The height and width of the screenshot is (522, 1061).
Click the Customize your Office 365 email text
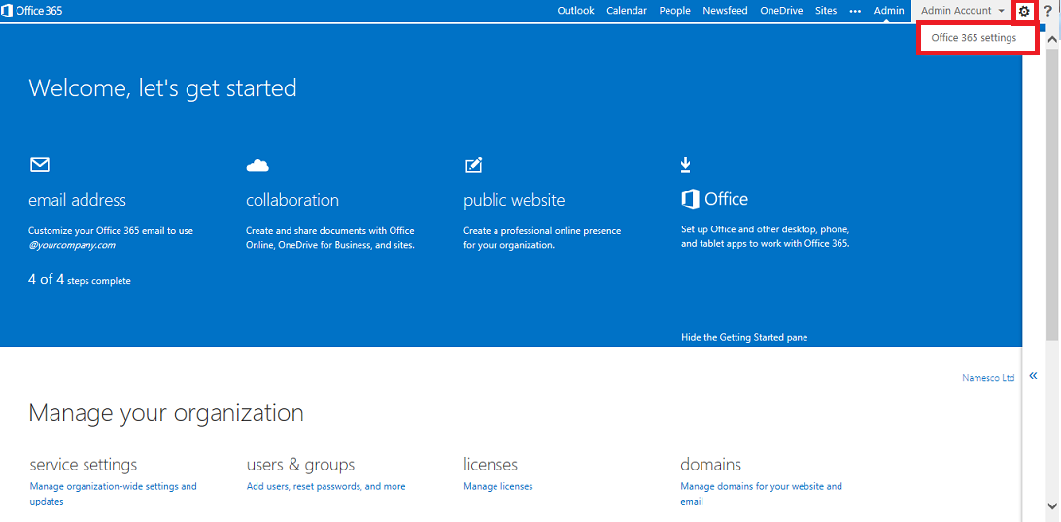tap(111, 237)
